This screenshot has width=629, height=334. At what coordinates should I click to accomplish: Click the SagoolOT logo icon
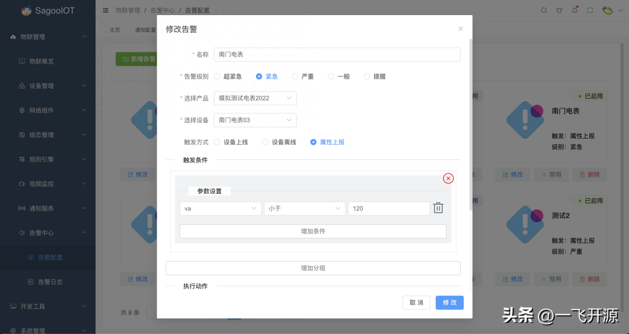(26, 11)
